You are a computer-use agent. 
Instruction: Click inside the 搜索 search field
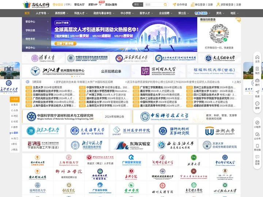click(153, 4)
